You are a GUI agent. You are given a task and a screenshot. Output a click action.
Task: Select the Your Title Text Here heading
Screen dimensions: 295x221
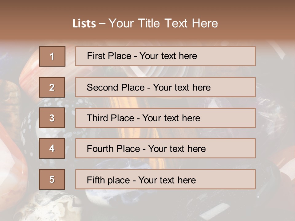pyautogui.click(x=163, y=24)
